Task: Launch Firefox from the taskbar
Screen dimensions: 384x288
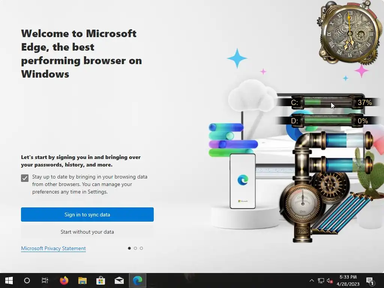Action: coord(64,280)
